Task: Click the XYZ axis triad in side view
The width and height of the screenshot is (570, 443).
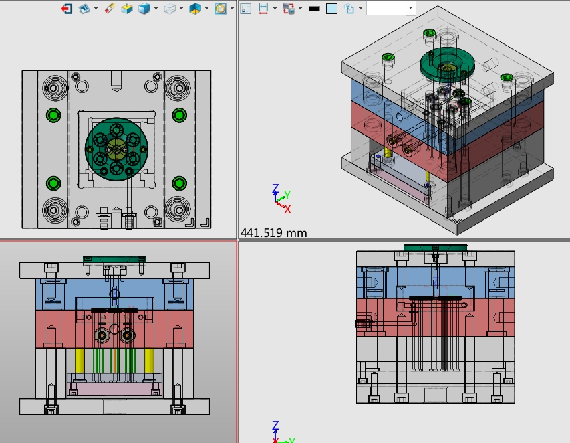Action: 283,432
